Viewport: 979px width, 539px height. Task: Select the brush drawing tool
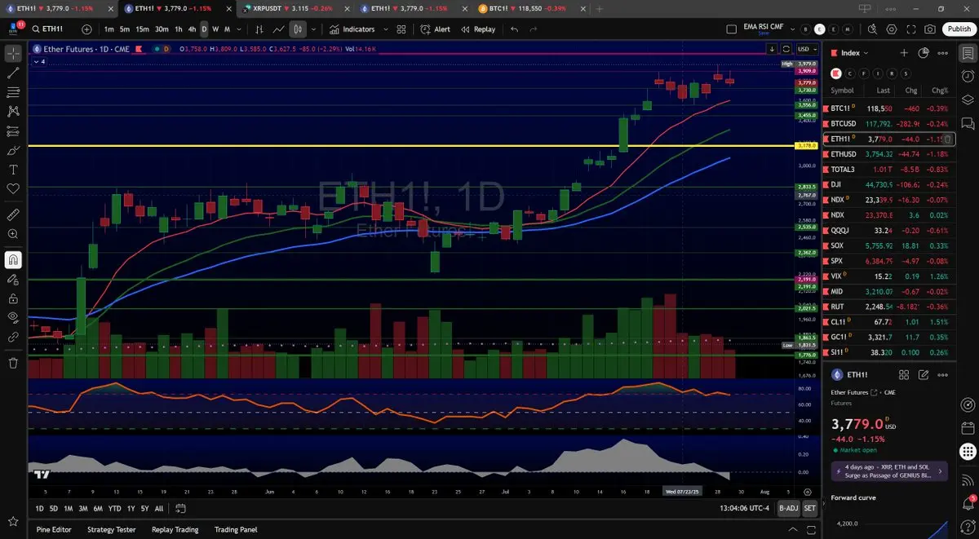(13, 150)
